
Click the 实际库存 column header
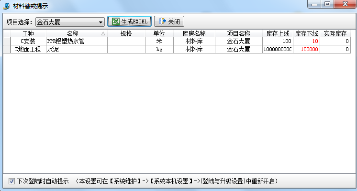(x=335, y=34)
